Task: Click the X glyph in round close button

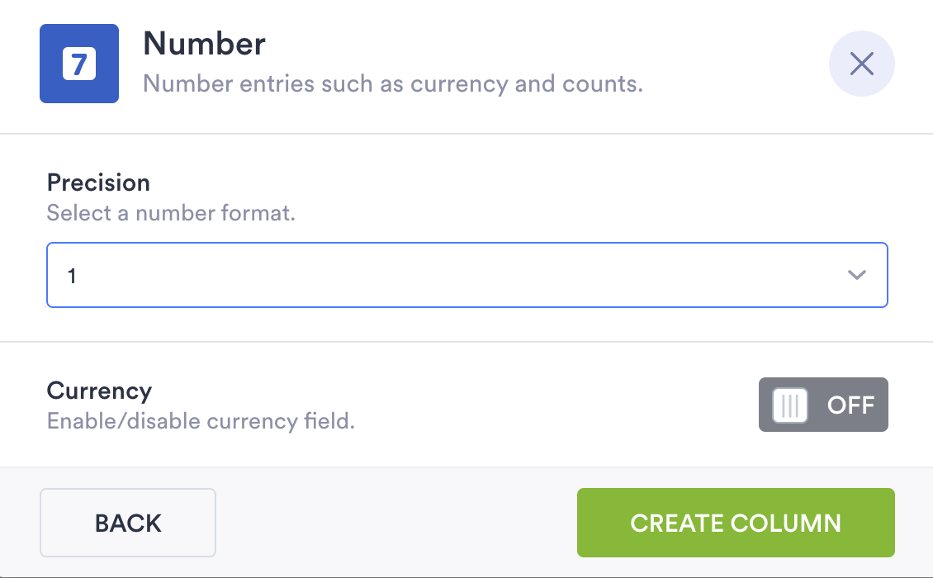Action: pos(861,64)
